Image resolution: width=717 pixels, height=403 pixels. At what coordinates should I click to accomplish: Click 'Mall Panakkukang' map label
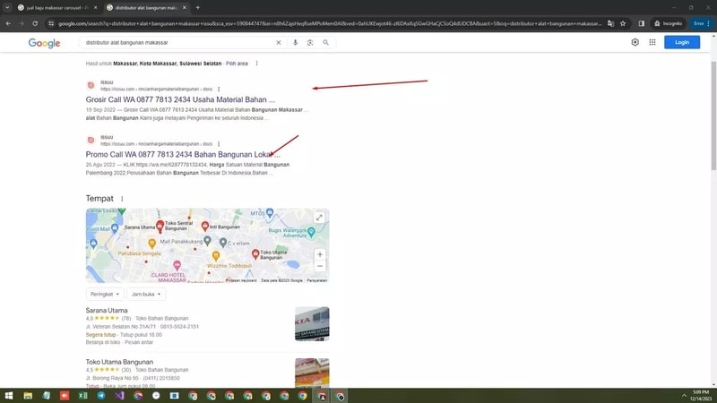pyautogui.click(x=181, y=241)
